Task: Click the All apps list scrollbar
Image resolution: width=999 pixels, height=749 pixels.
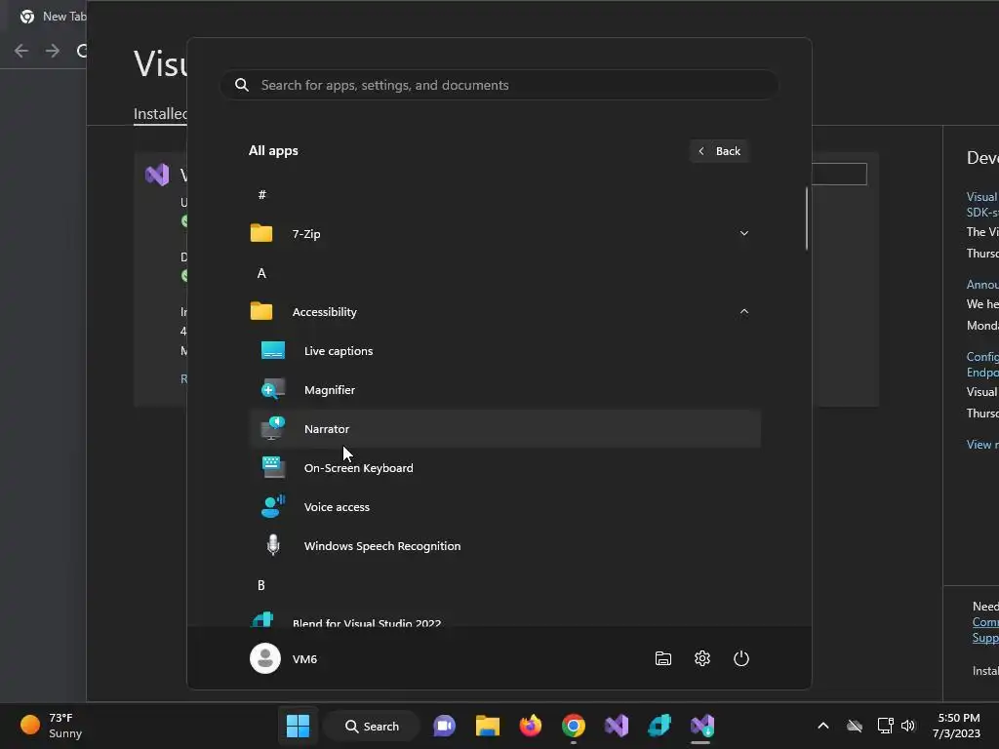Action: point(806,218)
